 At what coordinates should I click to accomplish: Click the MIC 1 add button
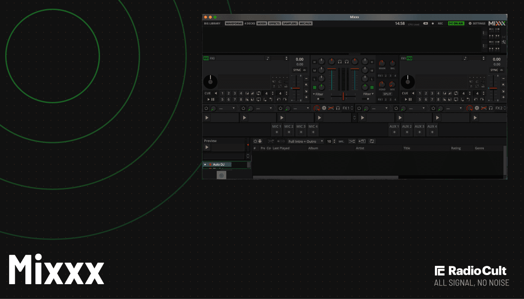point(276,132)
